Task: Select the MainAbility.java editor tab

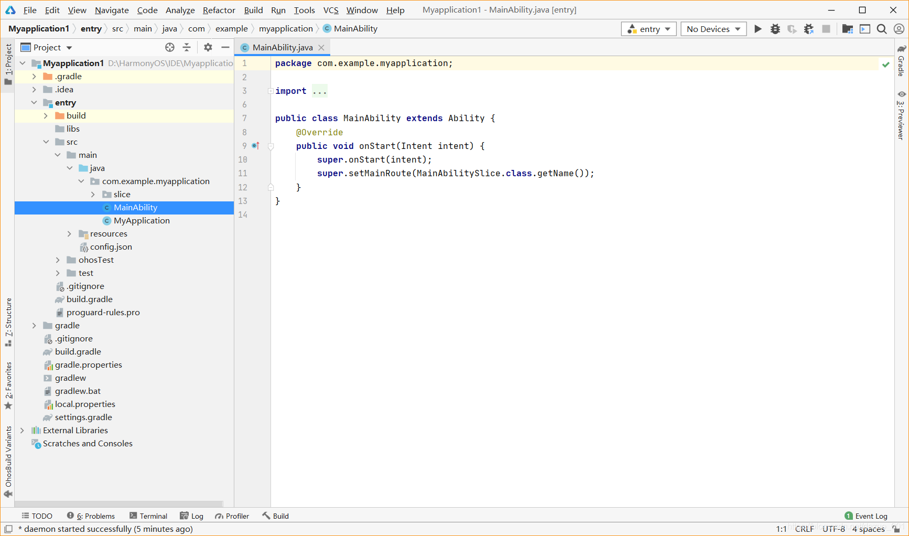Action: [283, 48]
